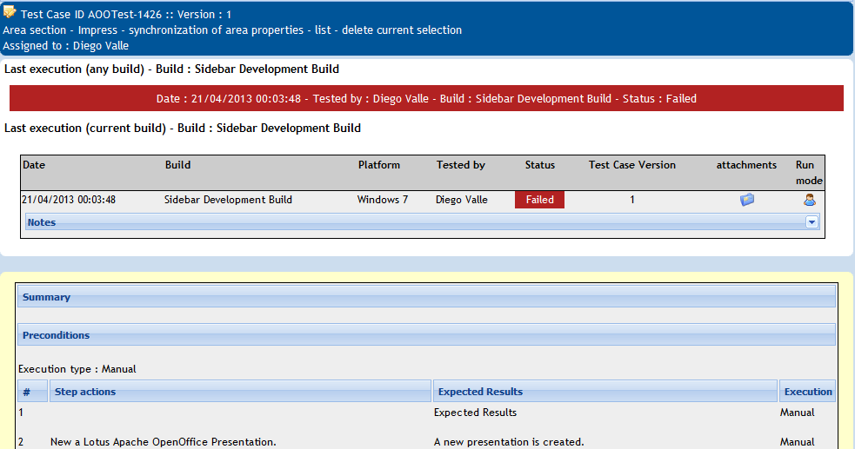Screen dimensions: 855x449
Task: Click the red last execution status banner
Action: (x=426, y=98)
